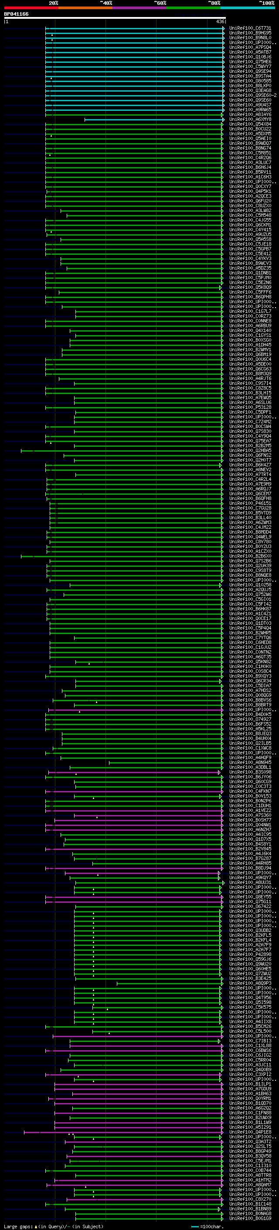The width and height of the screenshot is (279, 1230).
Task: Click the white BP041166 query sequence bar
Action: coord(115,18)
